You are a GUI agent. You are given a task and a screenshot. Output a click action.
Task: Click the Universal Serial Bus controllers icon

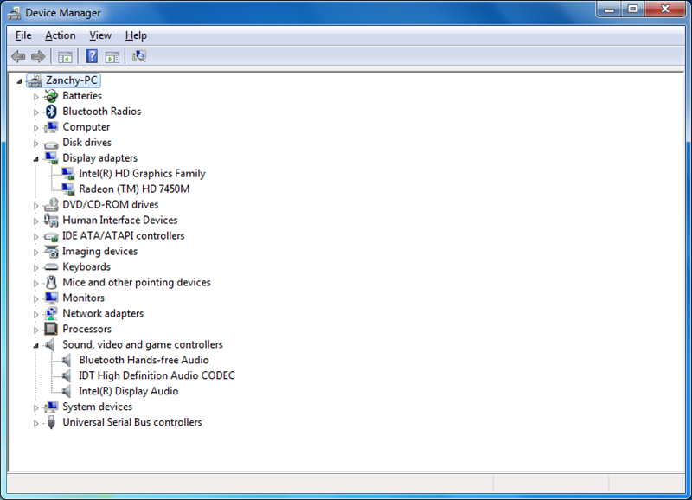pyautogui.click(x=51, y=422)
